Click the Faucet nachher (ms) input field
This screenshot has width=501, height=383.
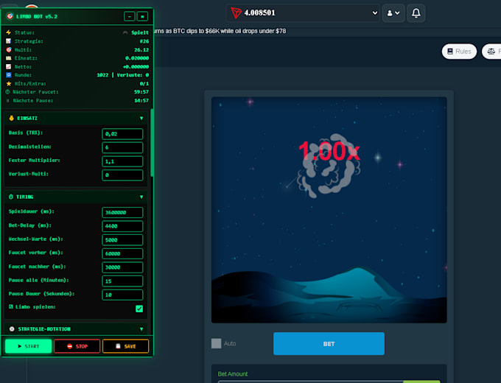(122, 267)
